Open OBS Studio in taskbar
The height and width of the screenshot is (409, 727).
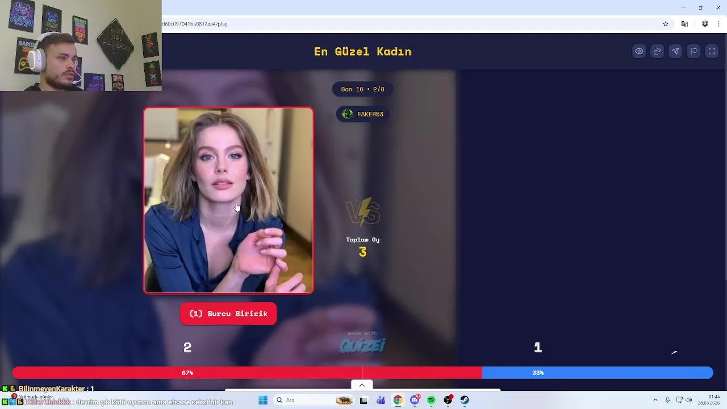tap(448, 400)
